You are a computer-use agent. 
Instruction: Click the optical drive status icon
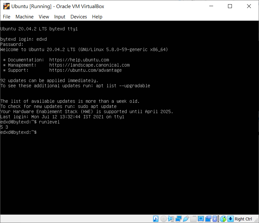163,219
